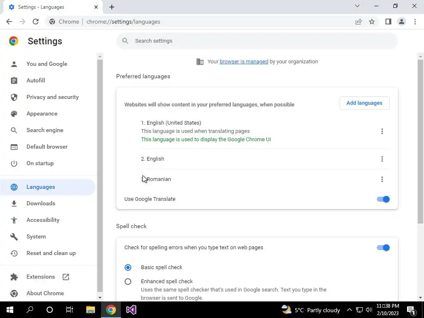
Task: Open more actions menu for English
Action: 382,159
